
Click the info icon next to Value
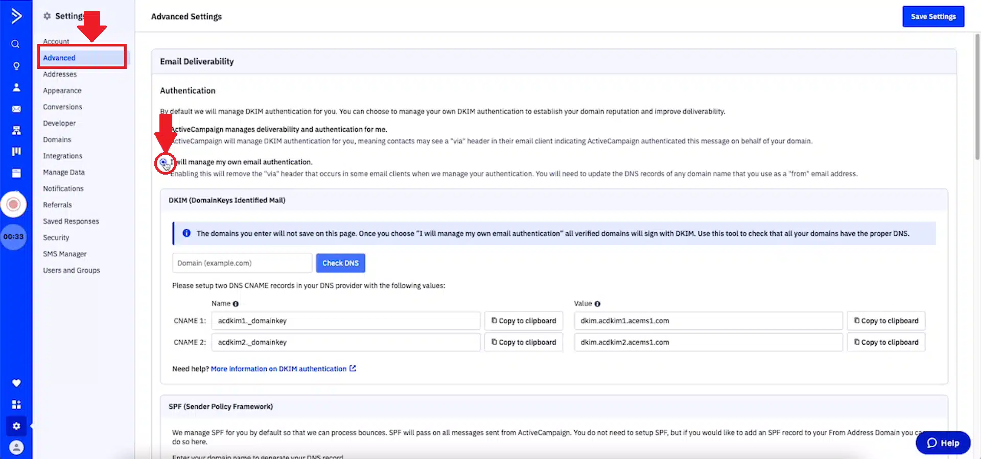pyautogui.click(x=597, y=304)
